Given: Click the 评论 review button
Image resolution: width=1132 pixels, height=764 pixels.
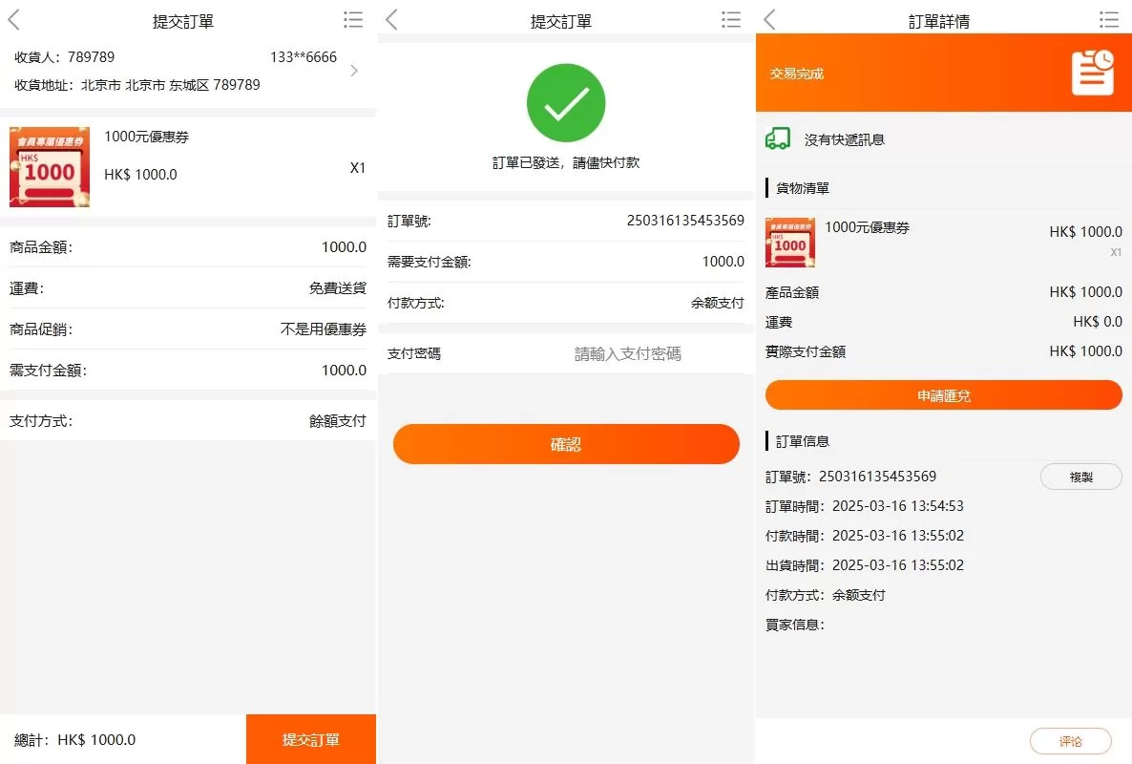Looking at the screenshot, I should coord(1070,741).
